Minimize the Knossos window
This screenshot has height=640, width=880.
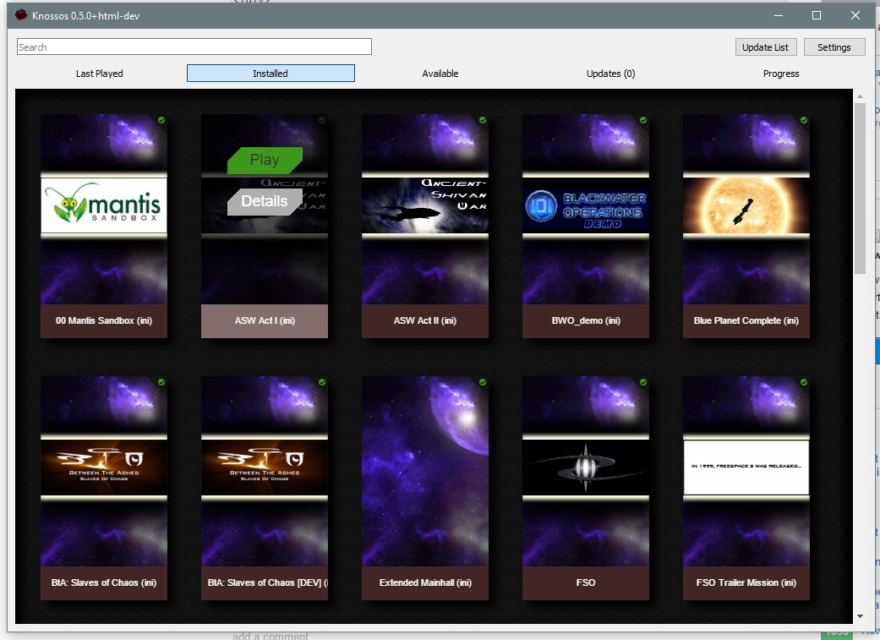[x=779, y=16]
